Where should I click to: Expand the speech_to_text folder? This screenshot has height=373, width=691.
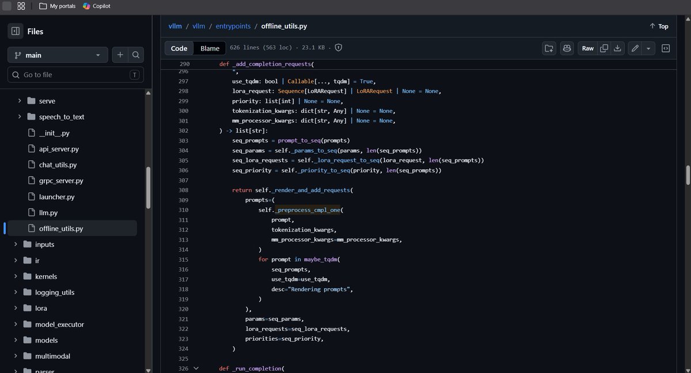point(20,117)
